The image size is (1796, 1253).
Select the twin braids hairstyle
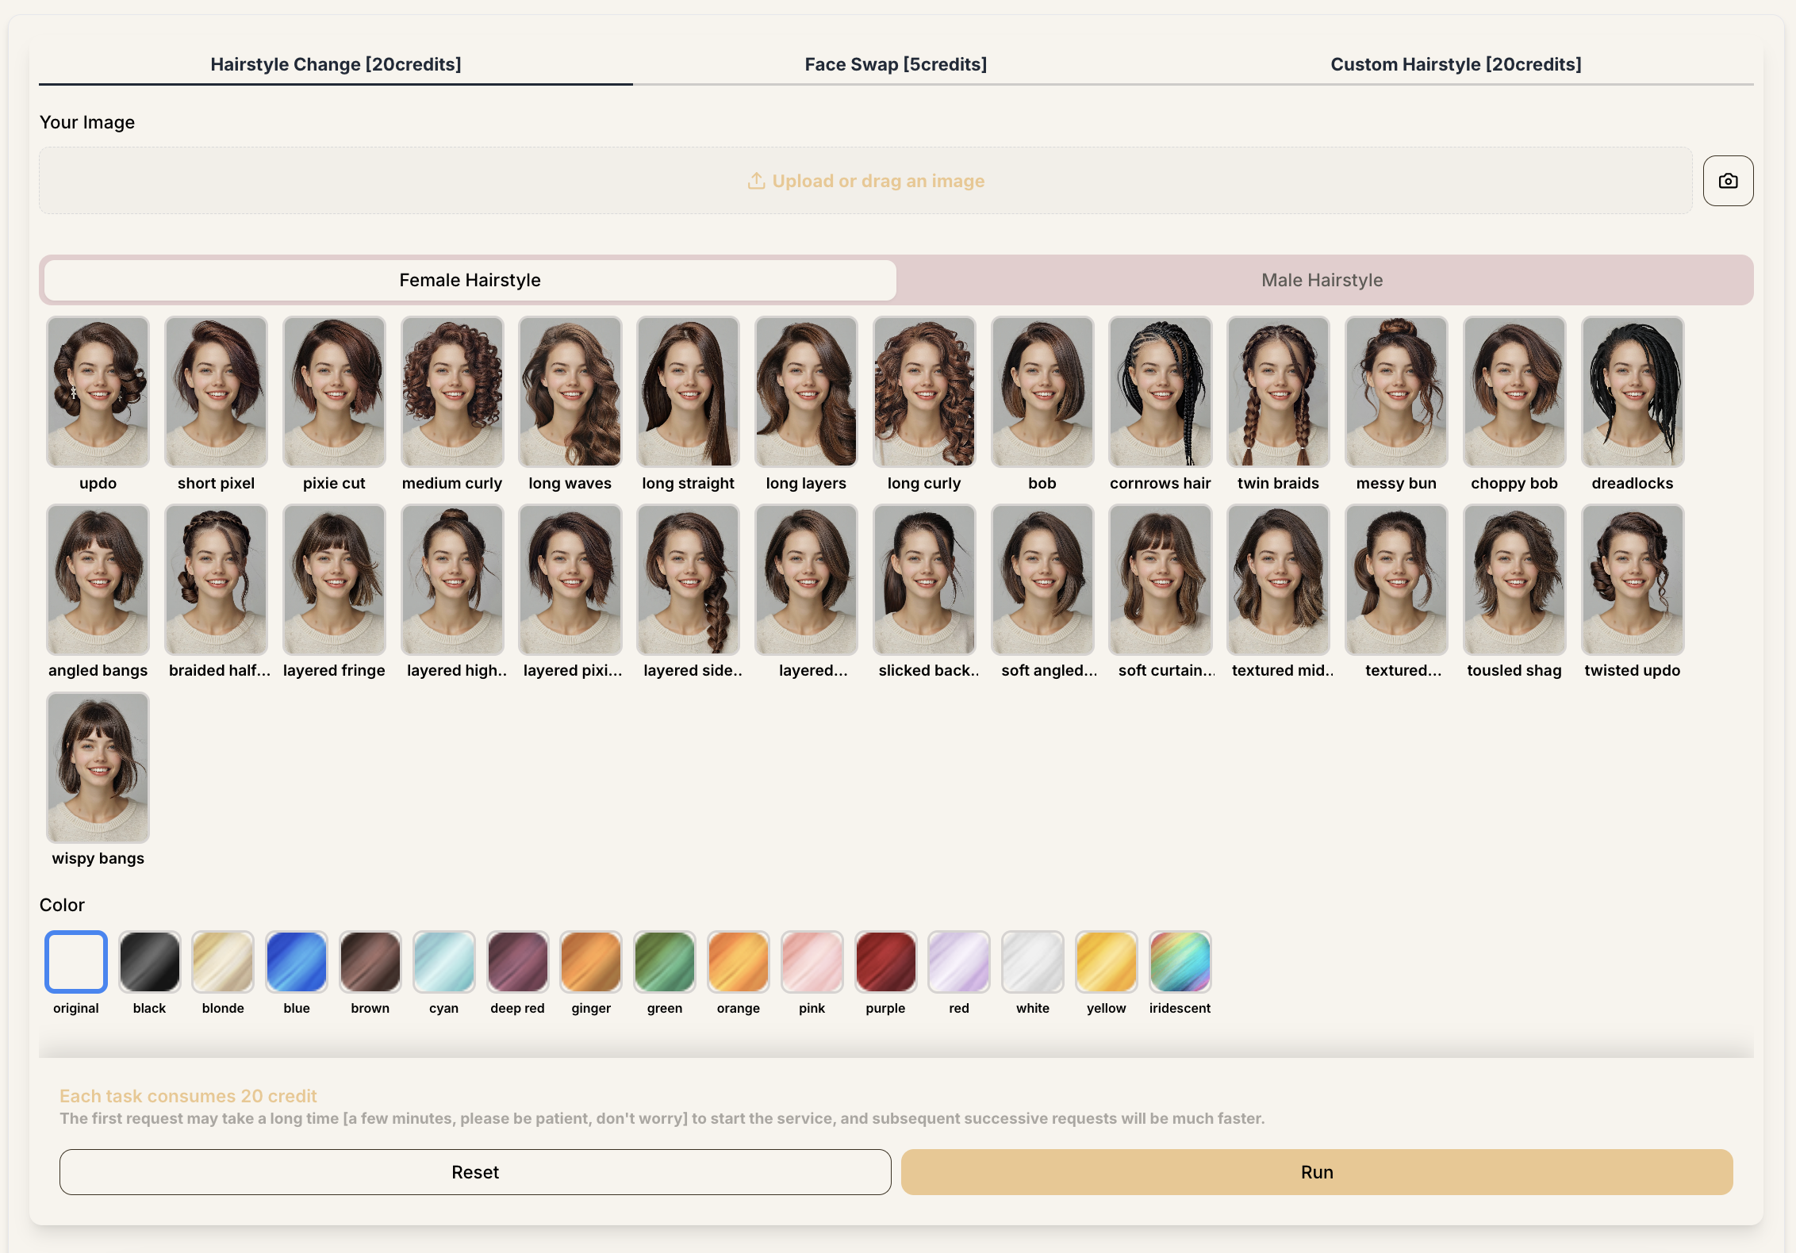click(x=1278, y=392)
